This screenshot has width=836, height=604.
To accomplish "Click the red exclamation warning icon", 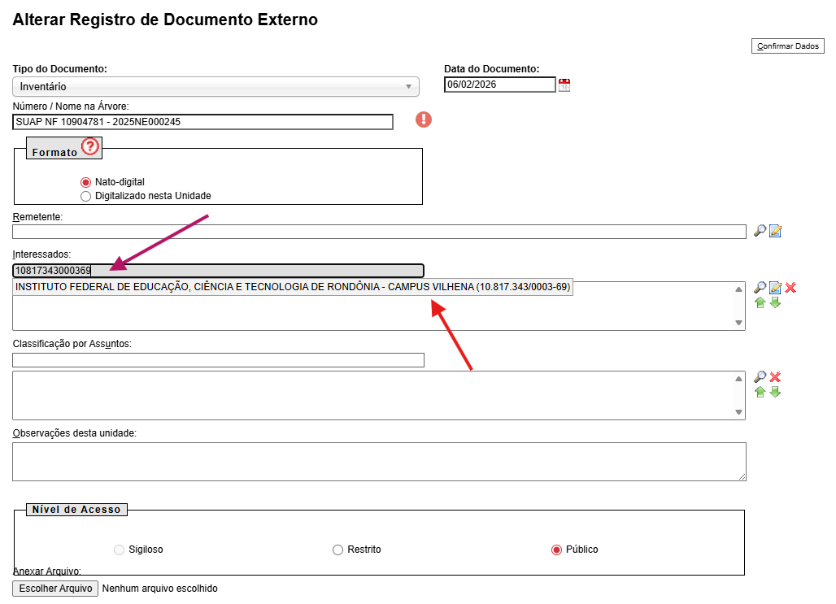I will pyautogui.click(x=424, y=119).
